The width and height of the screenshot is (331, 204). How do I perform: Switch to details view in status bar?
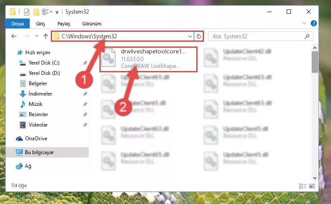[303, 186]
